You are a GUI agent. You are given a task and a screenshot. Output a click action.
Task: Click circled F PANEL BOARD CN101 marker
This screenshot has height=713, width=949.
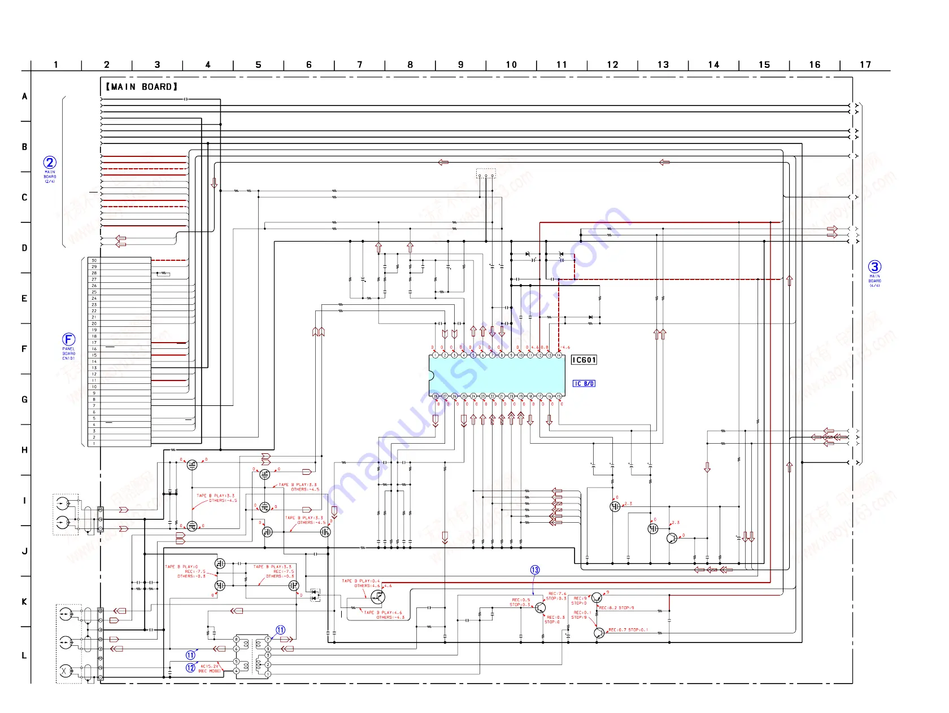(68, 347)
